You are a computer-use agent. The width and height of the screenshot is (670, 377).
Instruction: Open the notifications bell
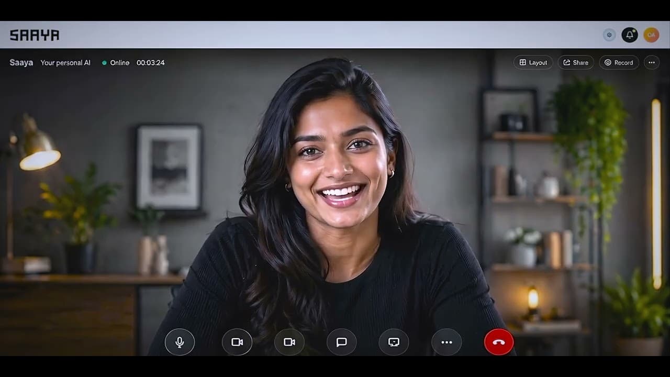(x=630, y=35)
